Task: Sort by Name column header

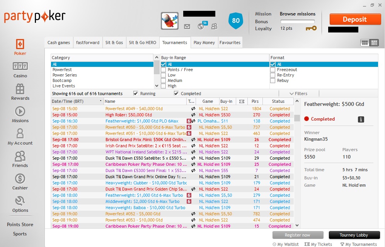Action: point(145,101)
